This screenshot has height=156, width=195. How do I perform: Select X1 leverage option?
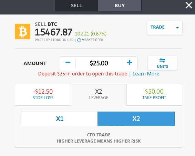click(x=60, y=119)
